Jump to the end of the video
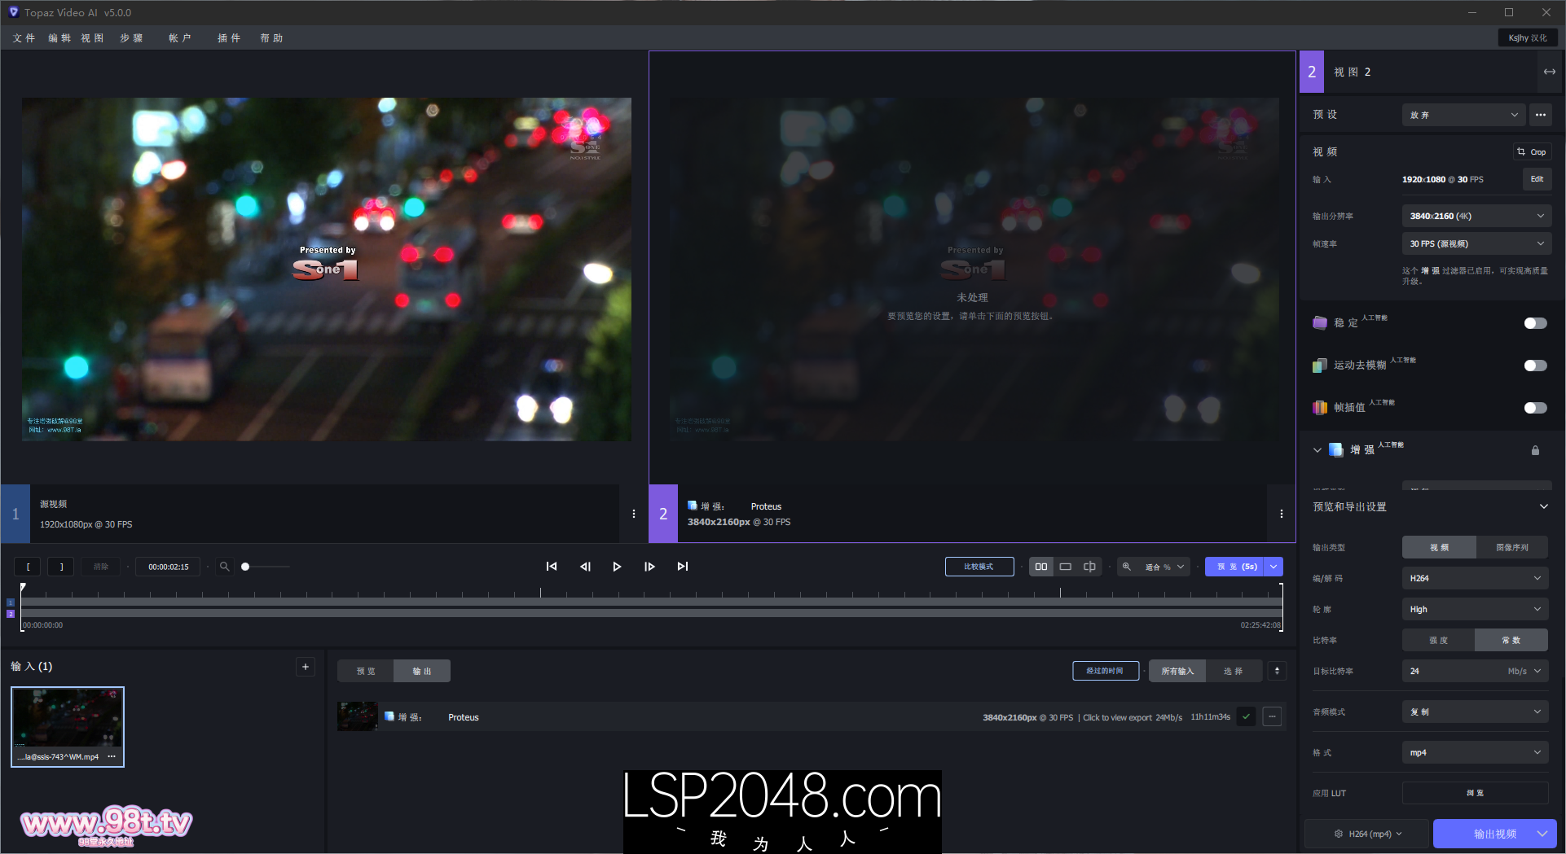The height and width of the screenshot is (854, 1566). [683, 567]
